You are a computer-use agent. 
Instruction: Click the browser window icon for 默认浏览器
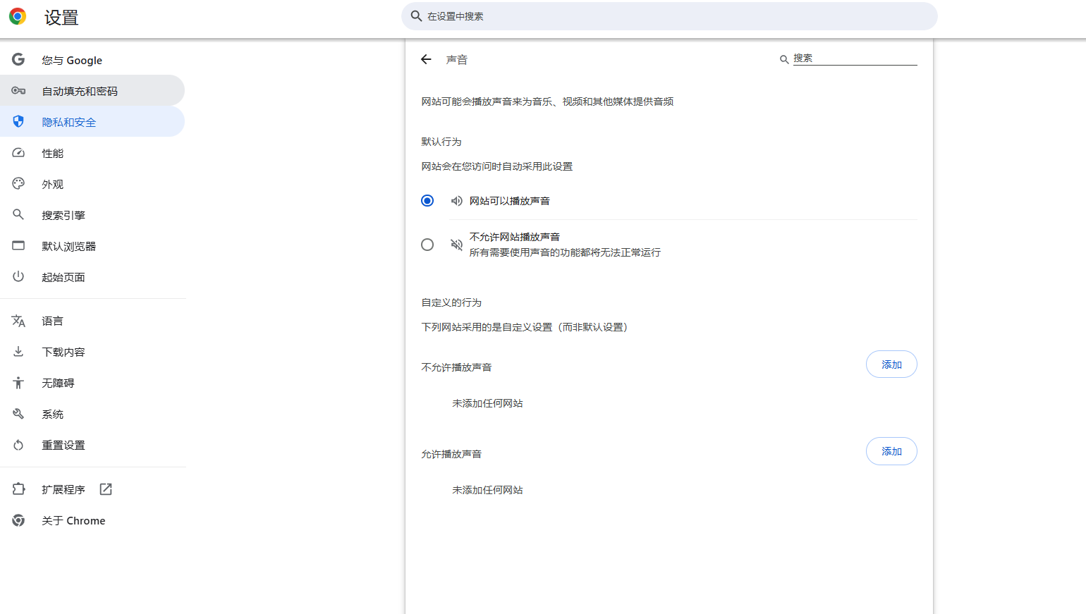[18, 245]
